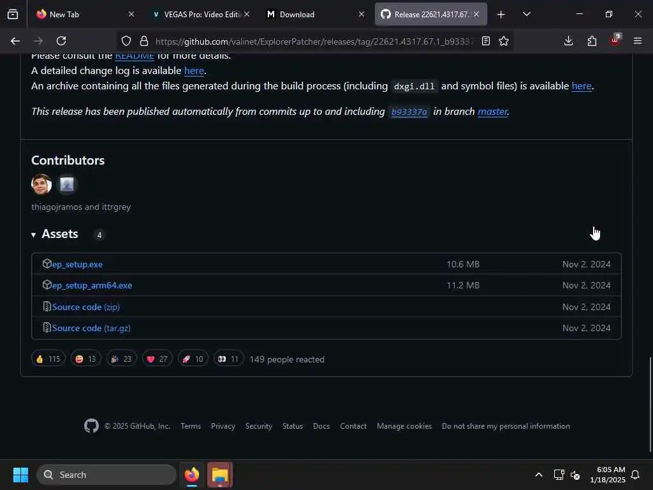Open File Explorer from the taskbar

pyautogui.click(x=220, y=475)
